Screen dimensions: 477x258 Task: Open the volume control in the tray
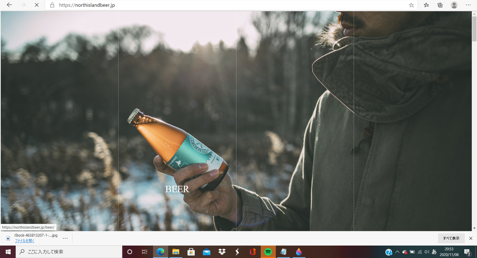[427, 252]
